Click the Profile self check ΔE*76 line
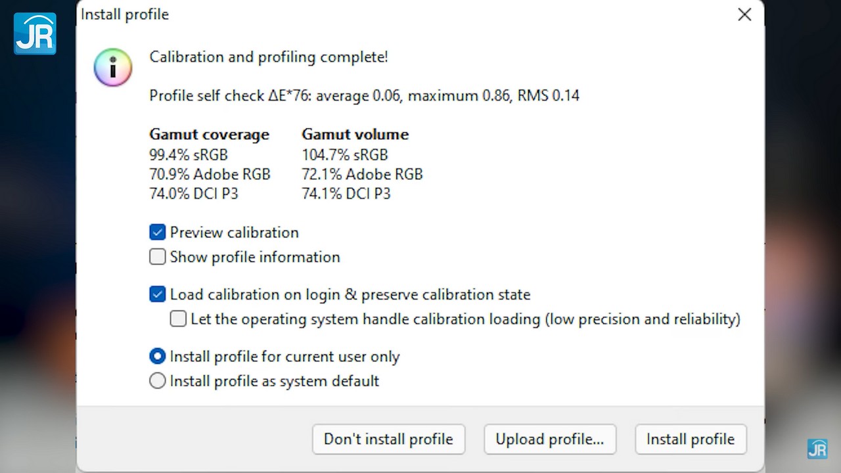The image size is (841, 473). pyautogui.click(x=364, y=96)
